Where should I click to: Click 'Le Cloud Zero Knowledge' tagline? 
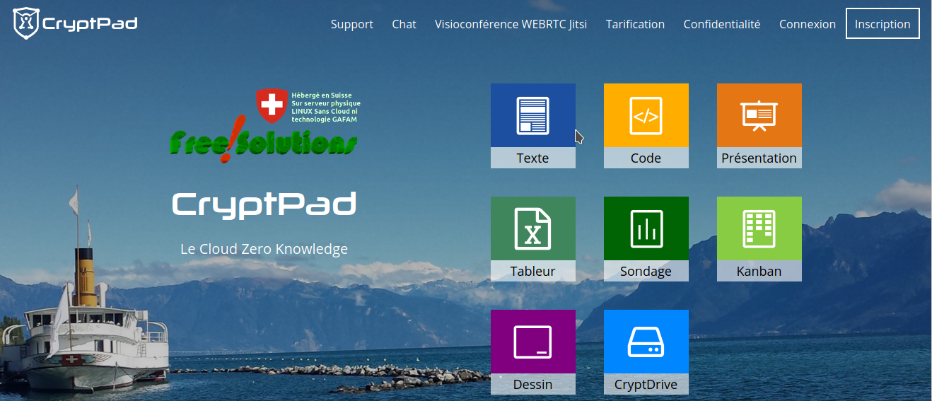coord(264,249)
